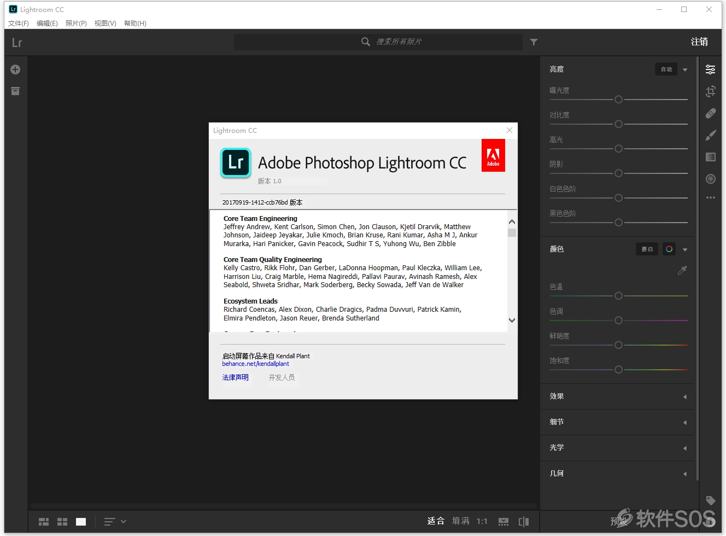Click credits scrollbar up arrow
Viewport: 726px width, 536px height.
512,222
